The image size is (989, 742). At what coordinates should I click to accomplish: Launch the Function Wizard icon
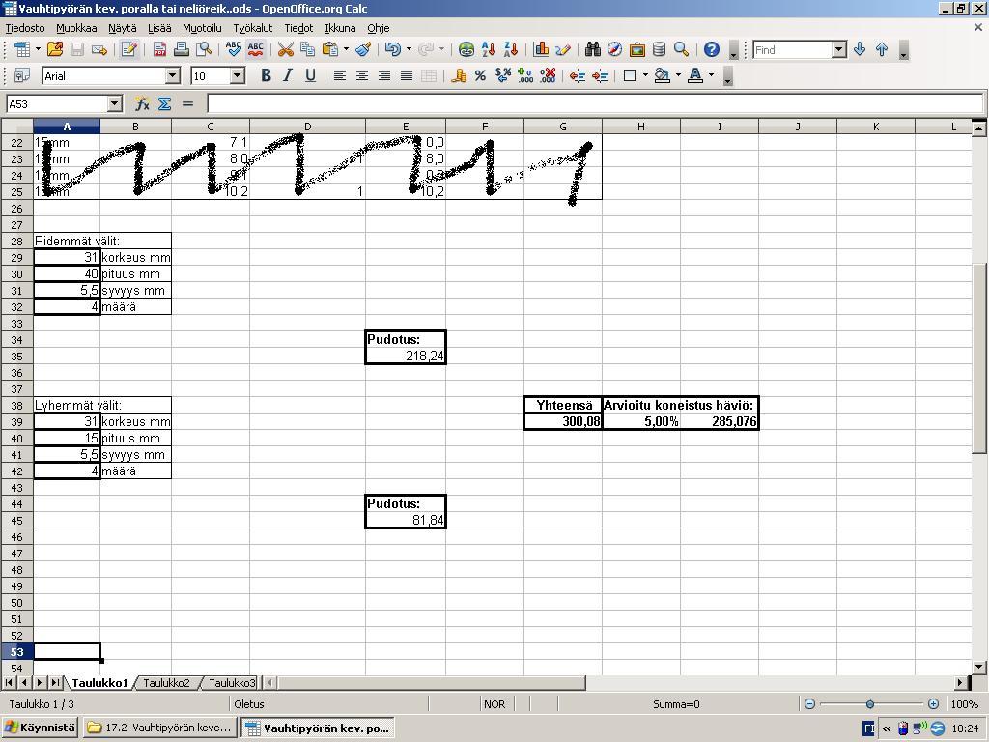142,103
